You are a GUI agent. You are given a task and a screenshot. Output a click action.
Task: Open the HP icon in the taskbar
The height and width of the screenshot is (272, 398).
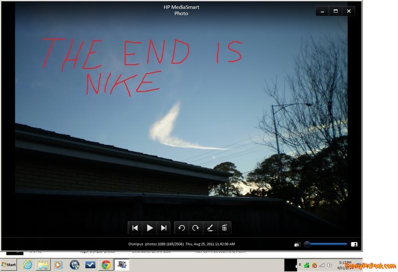tap(75, 265)
